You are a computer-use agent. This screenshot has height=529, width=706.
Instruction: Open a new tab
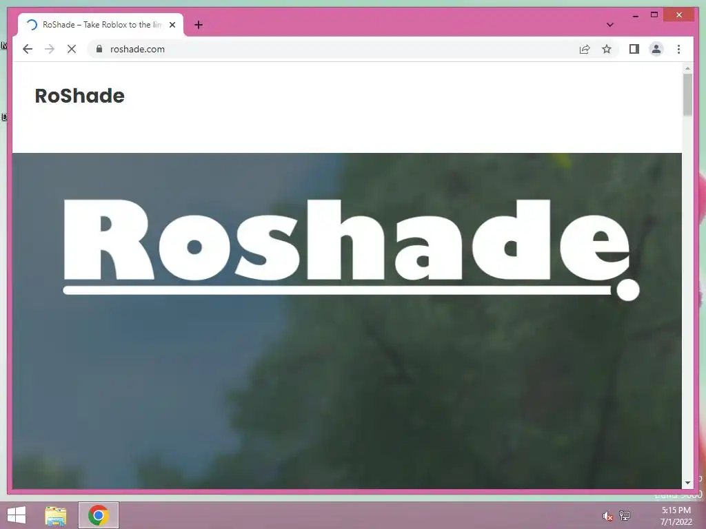coord(199,25)
